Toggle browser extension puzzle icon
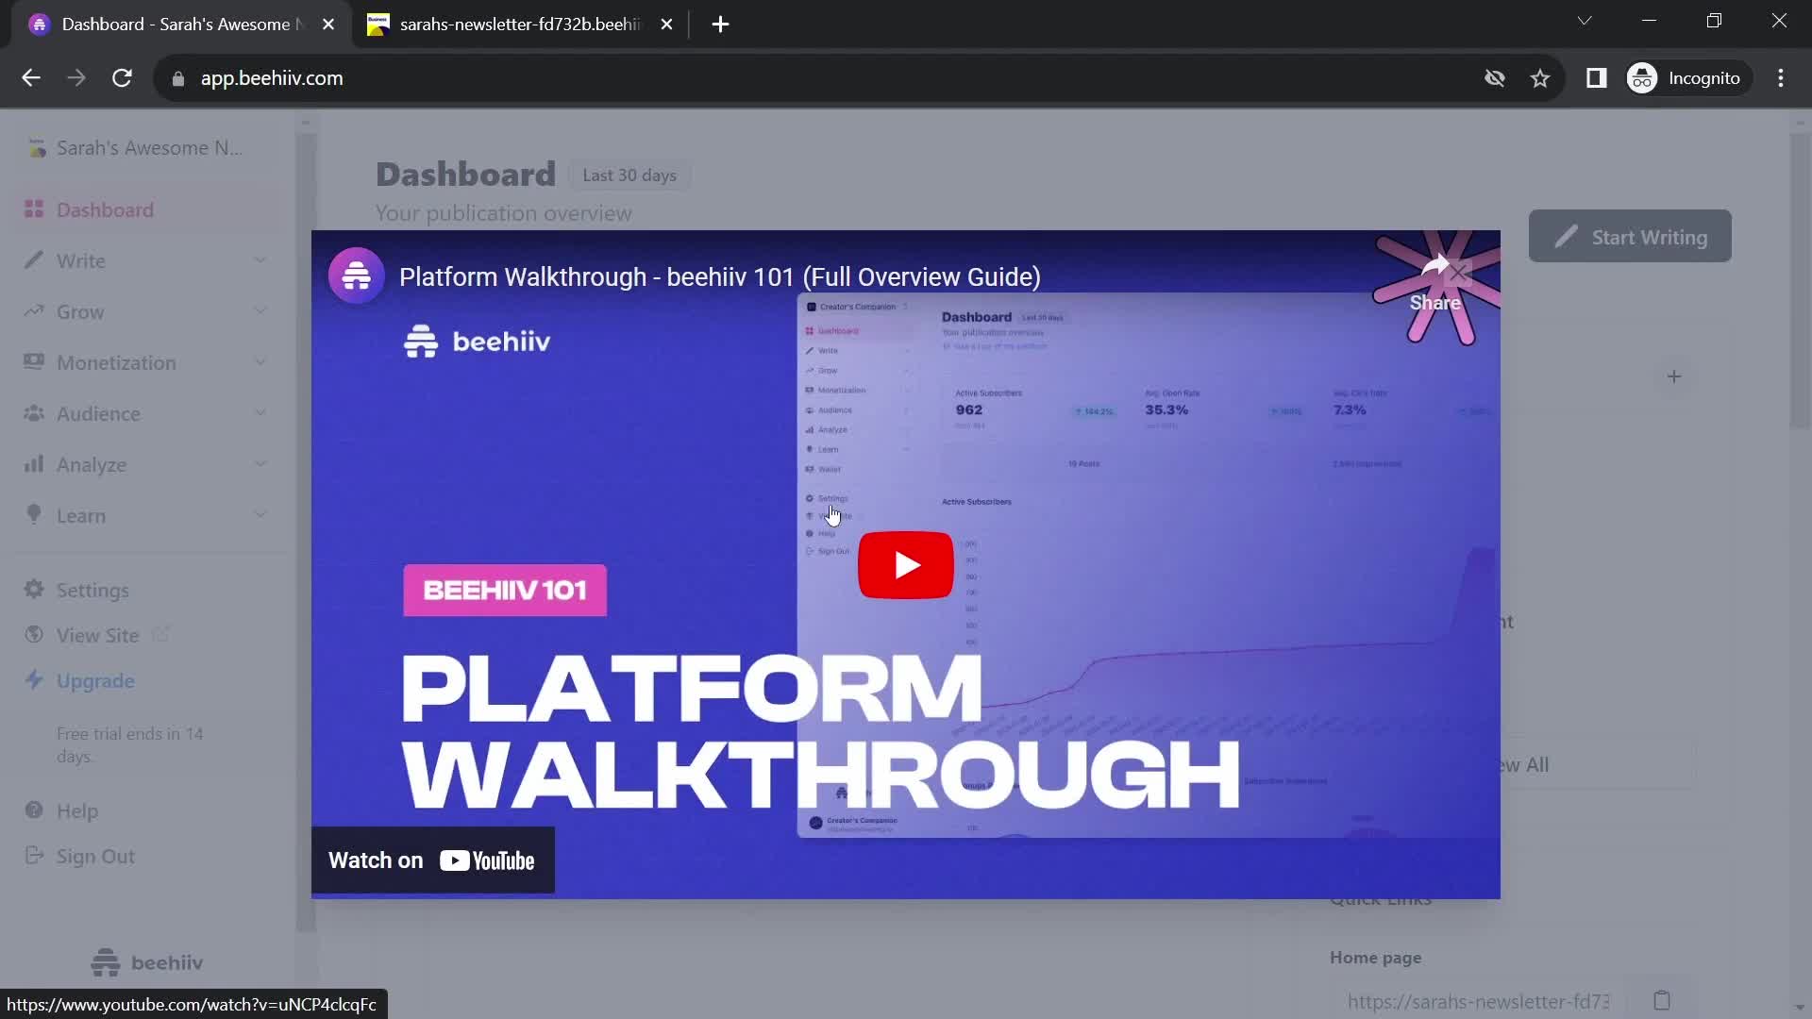Screen dimensions: 1812x1019 coord(1596,77)
